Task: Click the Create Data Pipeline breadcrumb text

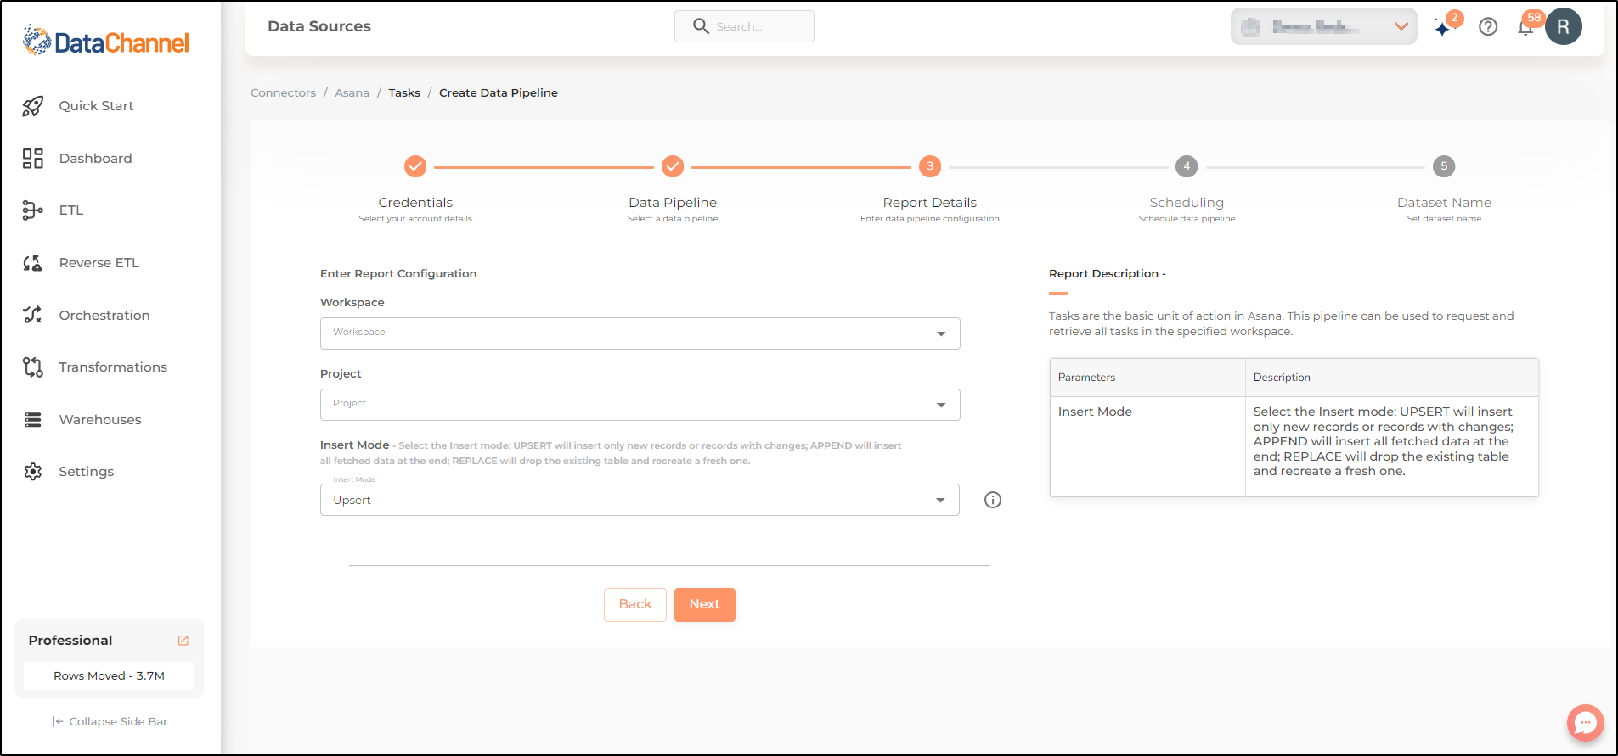Action: click(x=499, y=93)
